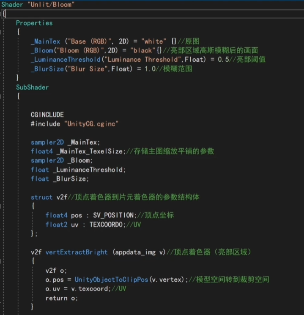Select _LuminanceThreshold in the Properties block
The width and height of the screenshot is (304, 315).
pos(66,60)
